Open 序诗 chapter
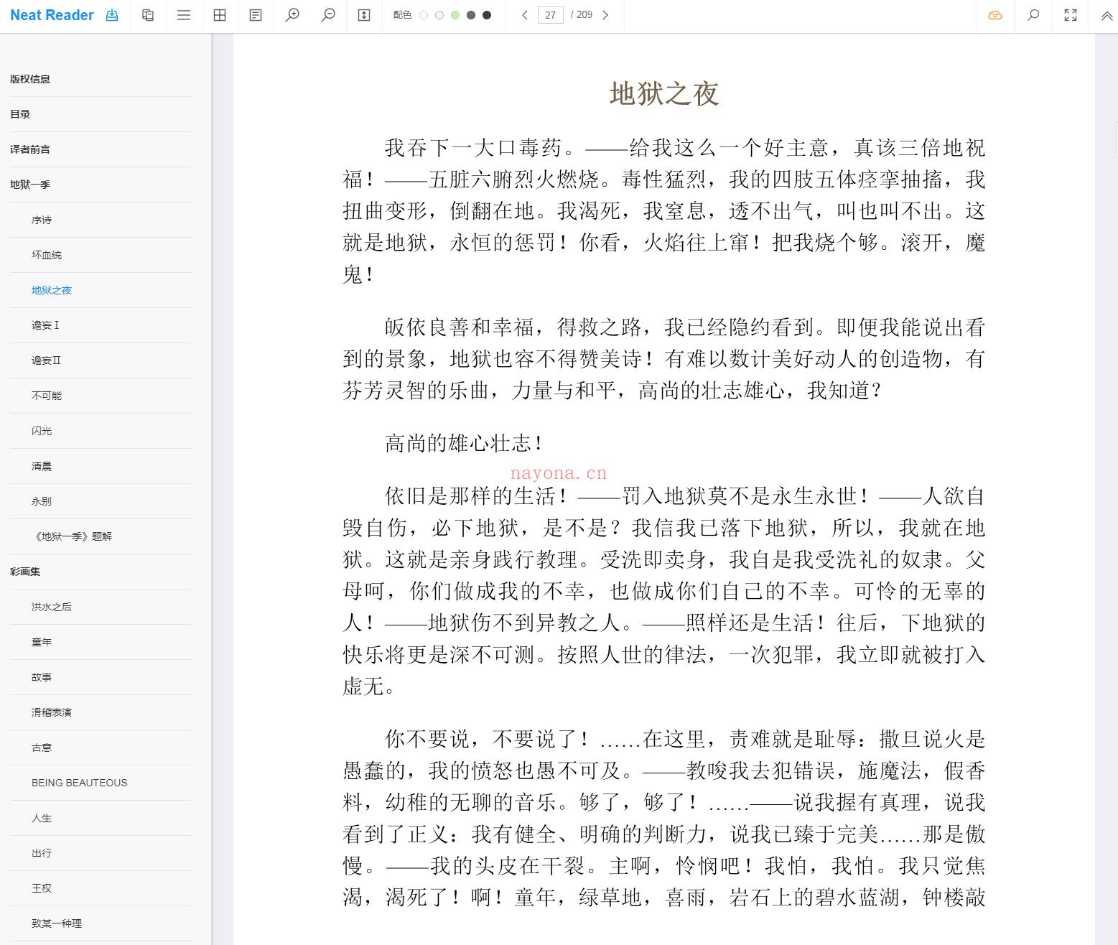1118x945 pixels. [42, 220]
